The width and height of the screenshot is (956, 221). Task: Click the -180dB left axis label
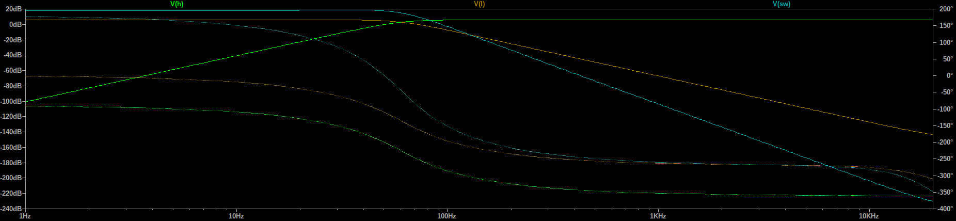11,163
